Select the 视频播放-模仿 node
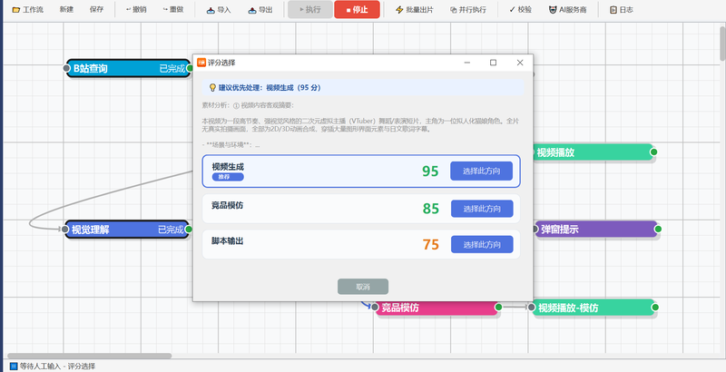Image resolution: width=726 pixels, height=372 pixels. [594, 308]
